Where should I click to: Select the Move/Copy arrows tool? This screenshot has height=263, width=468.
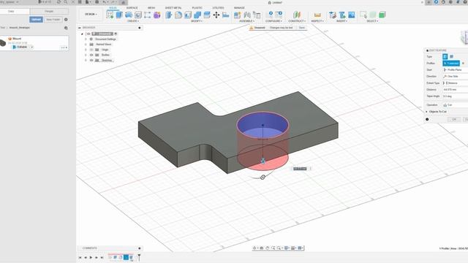coord(216,15)
